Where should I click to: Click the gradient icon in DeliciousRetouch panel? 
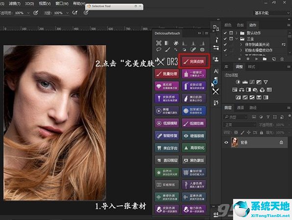[167, 43]
